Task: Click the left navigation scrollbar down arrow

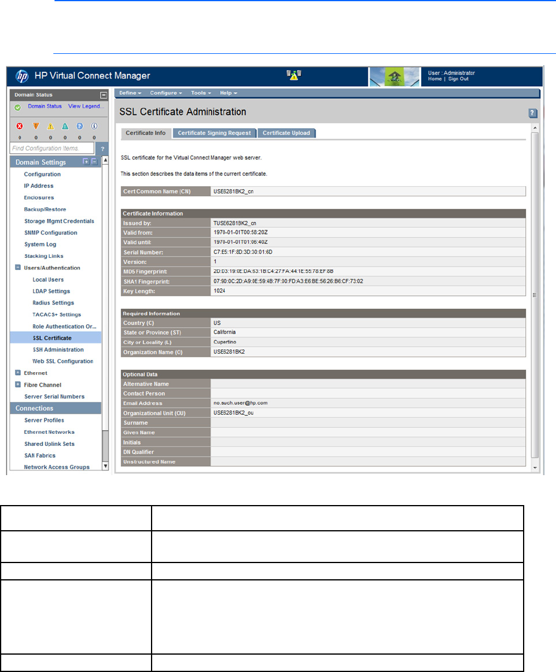Action: 105,466
